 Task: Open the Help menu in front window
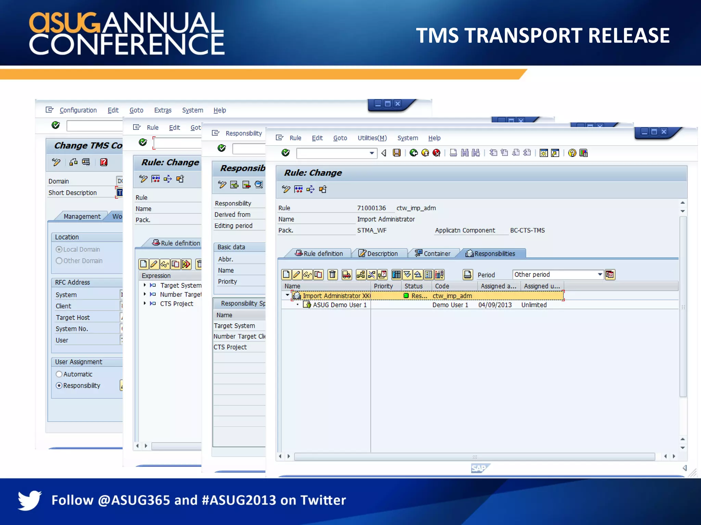(434, 138)
